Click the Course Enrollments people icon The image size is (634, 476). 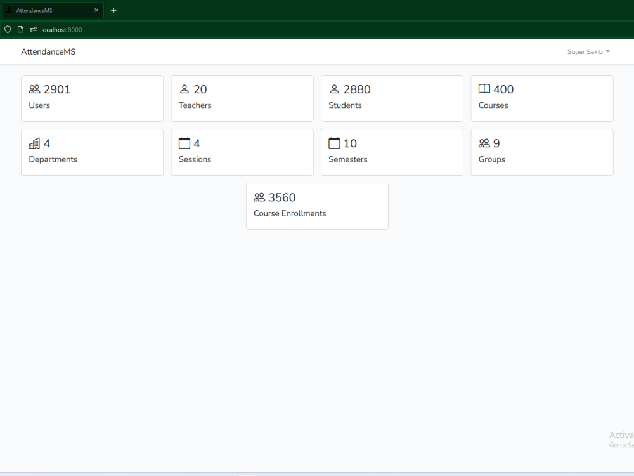(259, 197)
